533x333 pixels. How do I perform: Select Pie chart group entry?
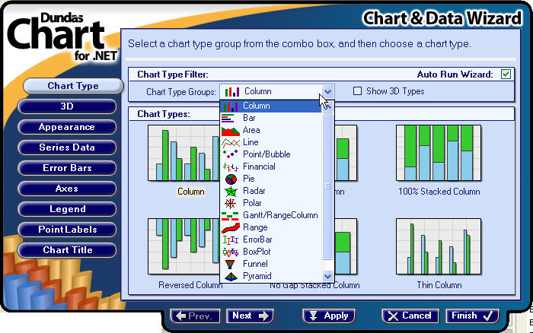(x=271, y=179)
